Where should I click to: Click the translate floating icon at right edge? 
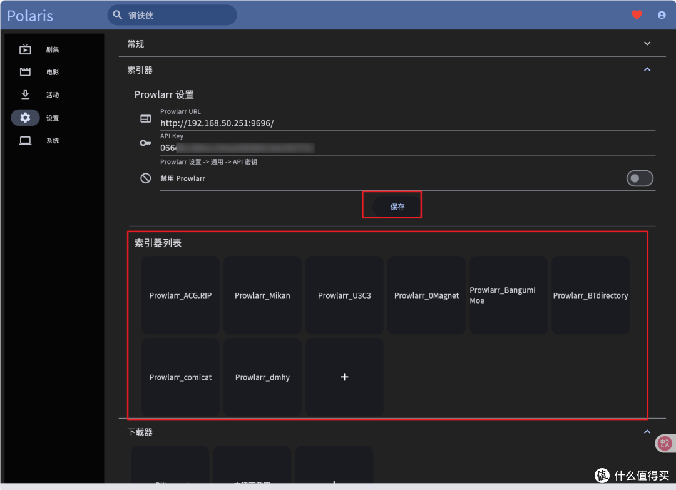tap(665, 443)
